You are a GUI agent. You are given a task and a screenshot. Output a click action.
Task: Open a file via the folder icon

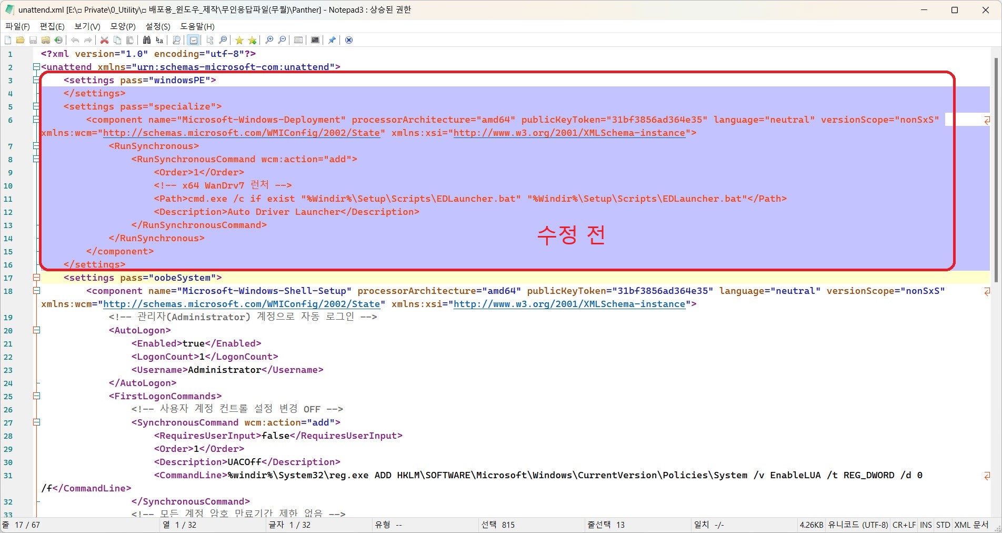[21, 40]
